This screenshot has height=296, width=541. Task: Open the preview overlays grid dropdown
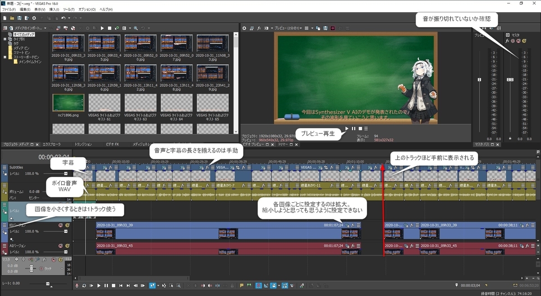click(x=312, y=28)
